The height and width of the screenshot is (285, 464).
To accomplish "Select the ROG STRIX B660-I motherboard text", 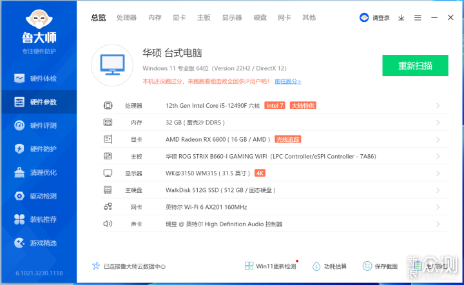I will 271,156.
